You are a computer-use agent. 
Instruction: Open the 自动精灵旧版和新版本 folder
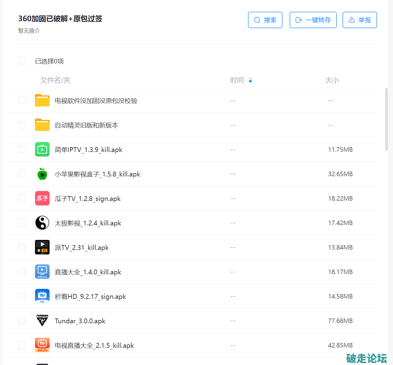pos(86,125)
